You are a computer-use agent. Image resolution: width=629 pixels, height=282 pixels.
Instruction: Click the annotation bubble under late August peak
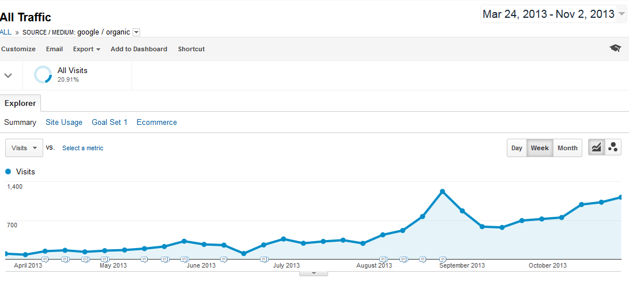coord(442,260)
